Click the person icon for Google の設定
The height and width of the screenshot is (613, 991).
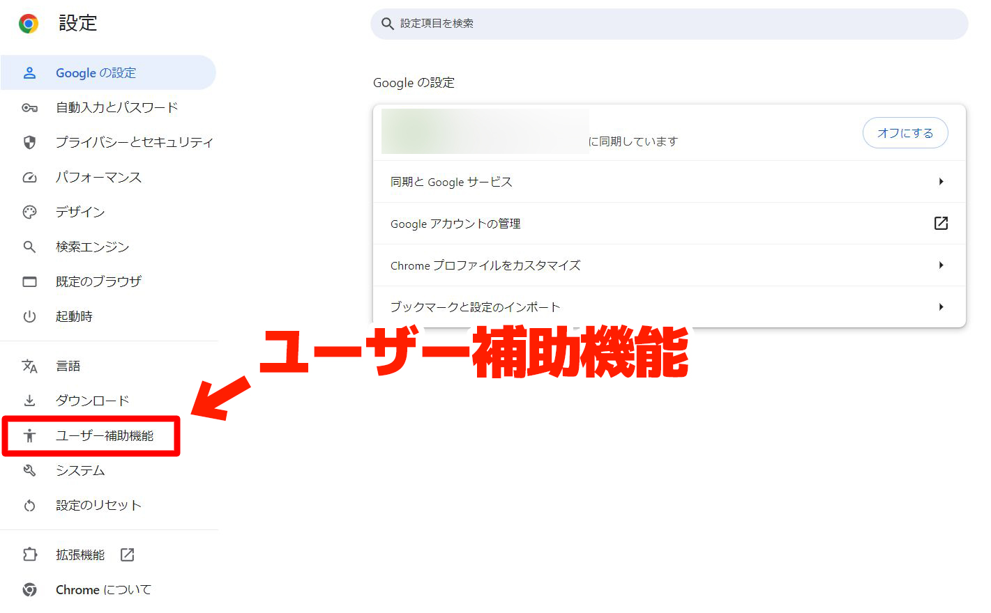point(29,72)
